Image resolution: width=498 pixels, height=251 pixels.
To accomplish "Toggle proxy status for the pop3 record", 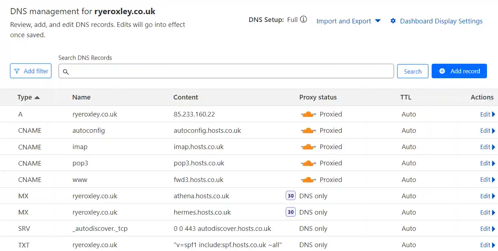I will [x=308, y=163].
